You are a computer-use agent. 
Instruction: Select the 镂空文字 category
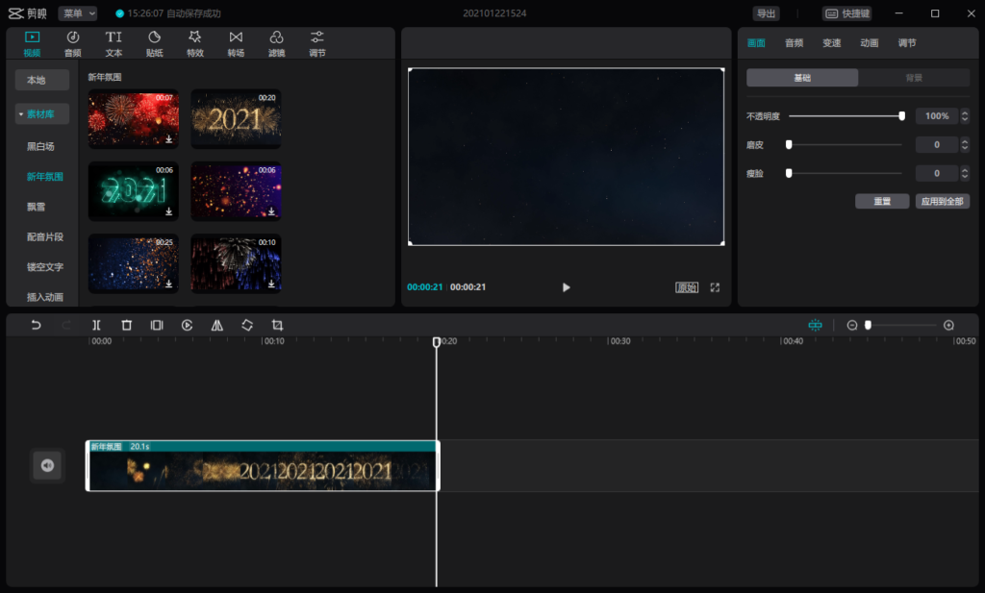[44, 266]
